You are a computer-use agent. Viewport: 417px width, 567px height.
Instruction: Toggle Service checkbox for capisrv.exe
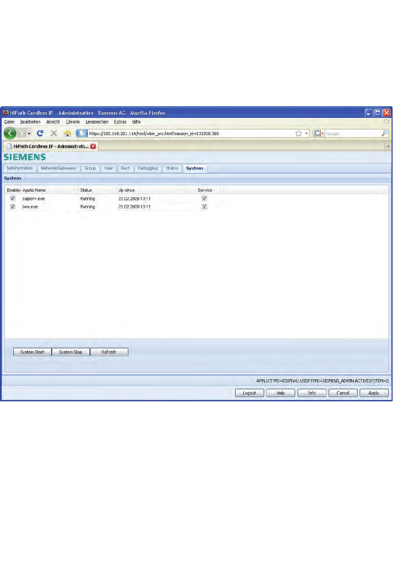click(205, 198)
